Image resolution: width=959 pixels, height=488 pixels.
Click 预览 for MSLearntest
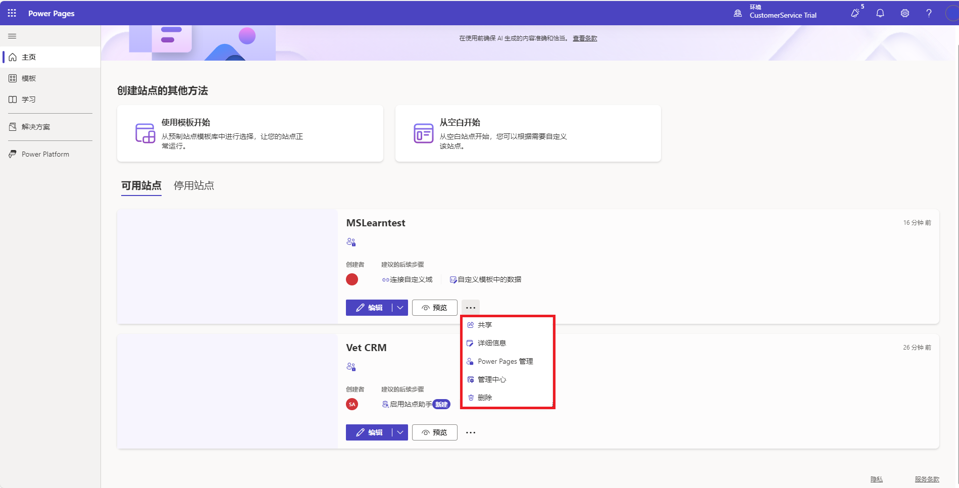(435, 308)
